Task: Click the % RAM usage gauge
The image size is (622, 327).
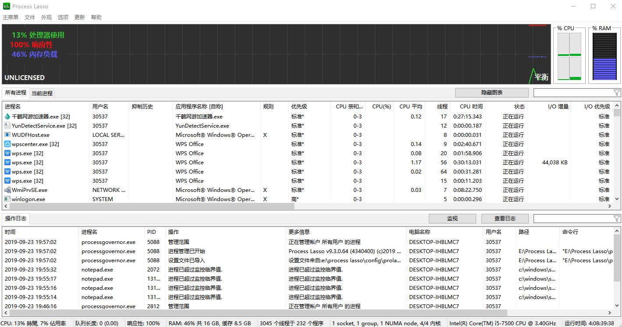Action: click(604, 56)
